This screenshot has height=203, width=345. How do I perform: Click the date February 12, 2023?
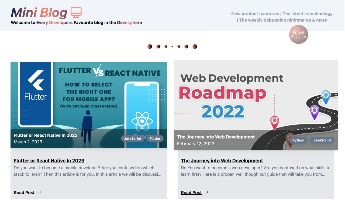tap(196, 144)
